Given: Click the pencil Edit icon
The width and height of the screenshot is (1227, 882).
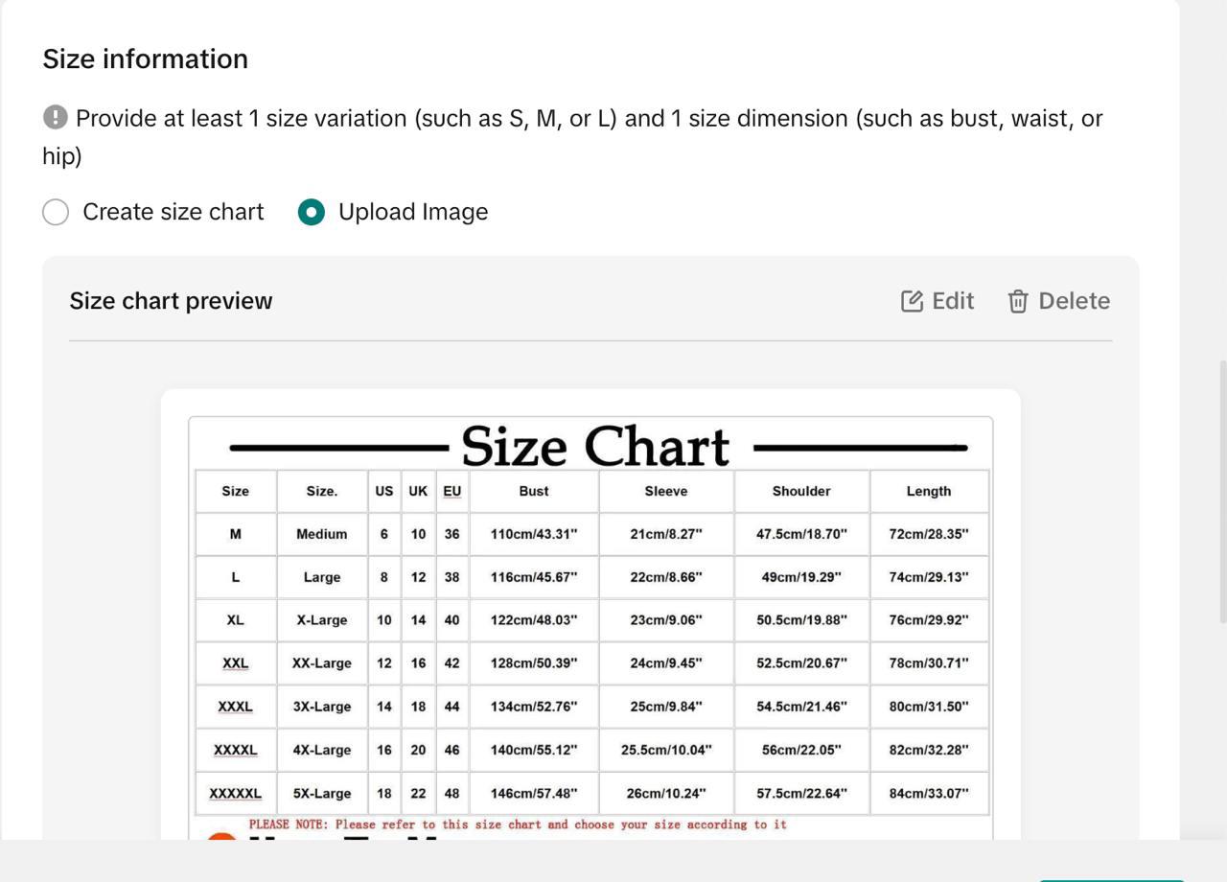Looking at the screenshot, I should point(912,301).
